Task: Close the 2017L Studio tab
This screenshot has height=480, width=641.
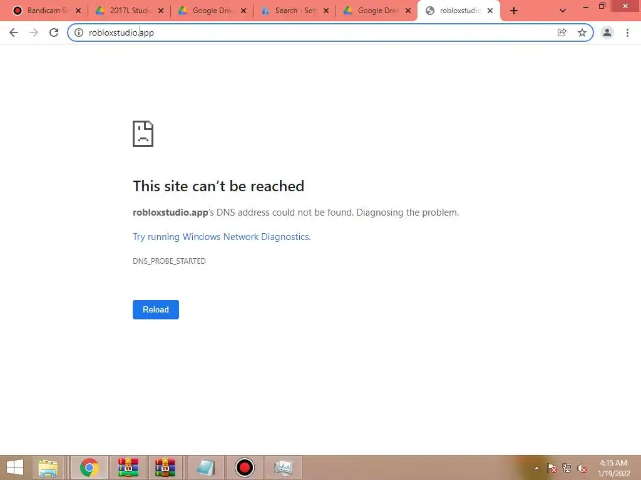Action: coord(161,11)
